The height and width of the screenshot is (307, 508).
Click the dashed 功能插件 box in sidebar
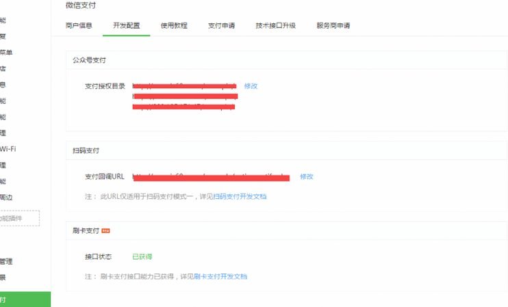pos(19,218)
